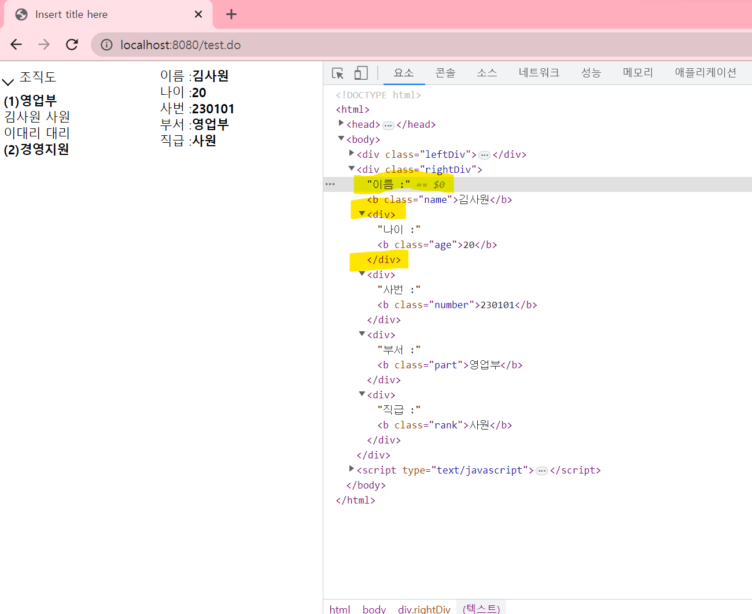Show leftDiv collapsed contents ellipsis
The width and height of the screenshot is (752, 614).
tap(485, 156)
